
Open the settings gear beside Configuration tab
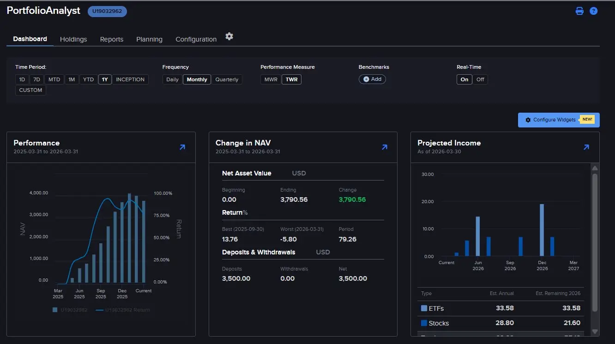tap(229, 36)
